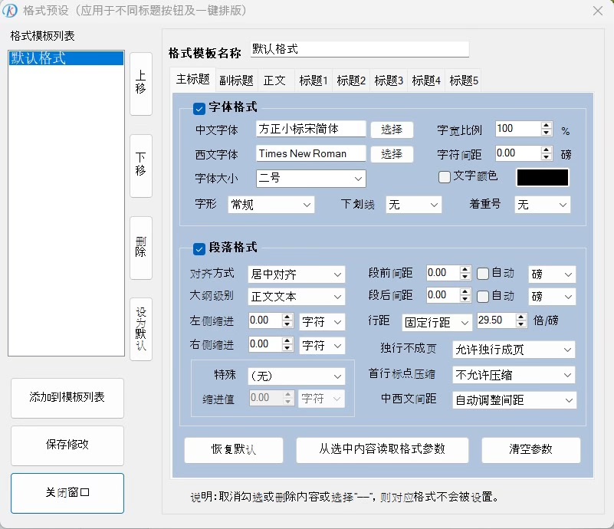Open 右侧缩进 unit dropdown 字符

[322, 345]
